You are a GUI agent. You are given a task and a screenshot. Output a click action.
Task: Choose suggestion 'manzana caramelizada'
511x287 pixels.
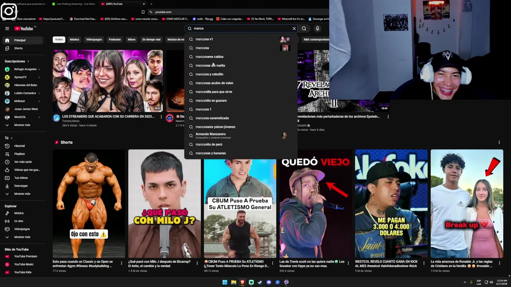point(241,118)
